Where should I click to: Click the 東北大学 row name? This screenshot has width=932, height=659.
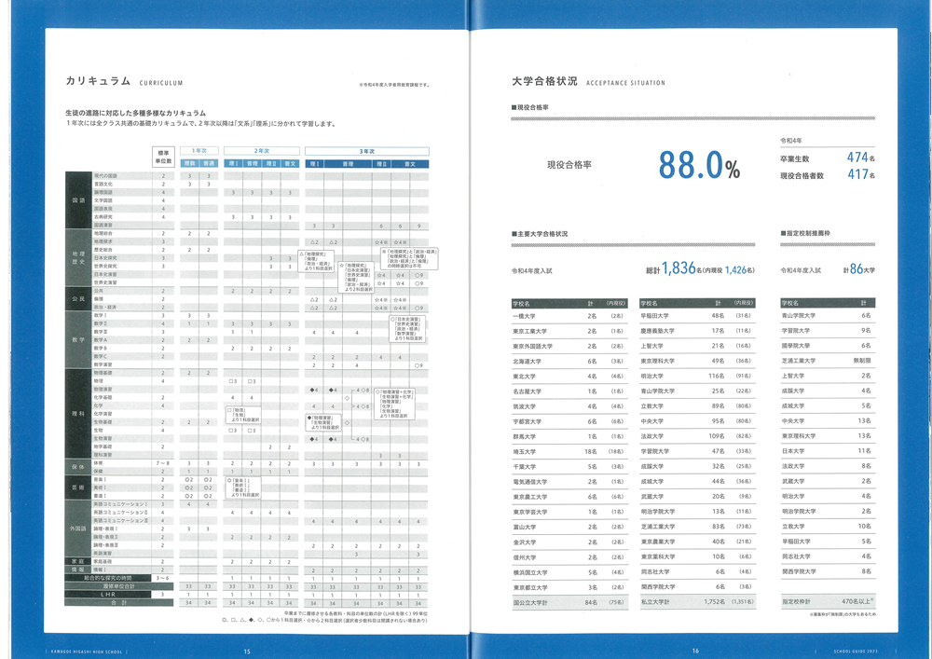pyautogui.click(x=524, y=377)
